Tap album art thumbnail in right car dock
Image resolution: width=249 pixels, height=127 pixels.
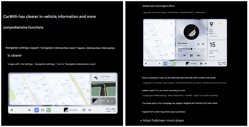(x=188, y=63)
